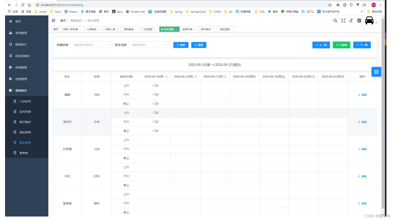
Task: Open the blue gear settings panel button
Action: (x=376, y=72)
